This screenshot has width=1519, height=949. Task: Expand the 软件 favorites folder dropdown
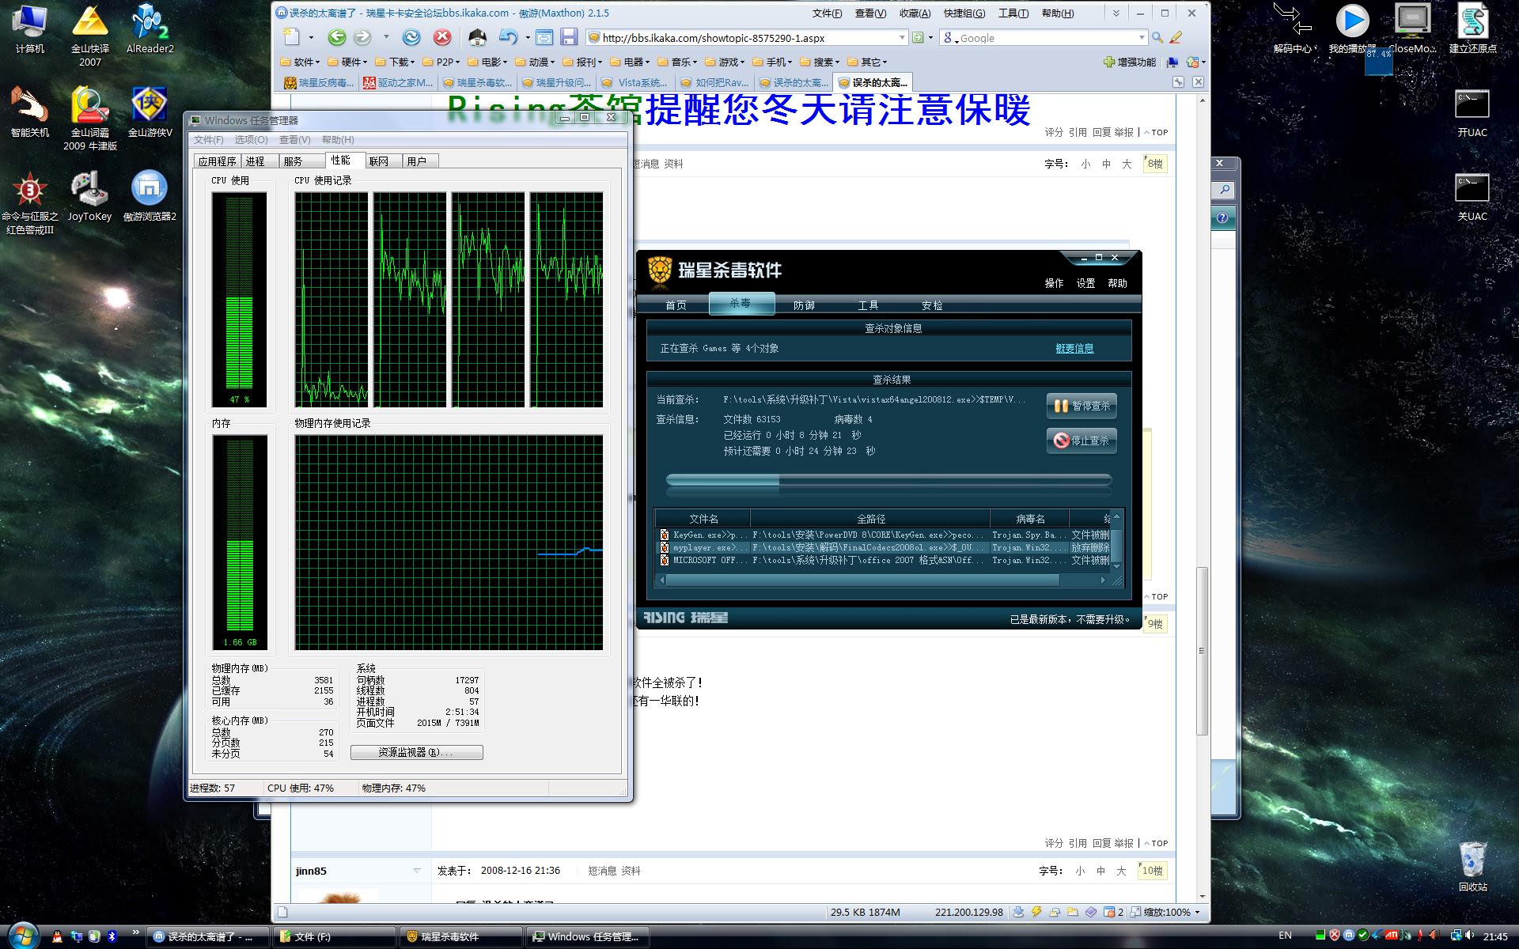303,62
